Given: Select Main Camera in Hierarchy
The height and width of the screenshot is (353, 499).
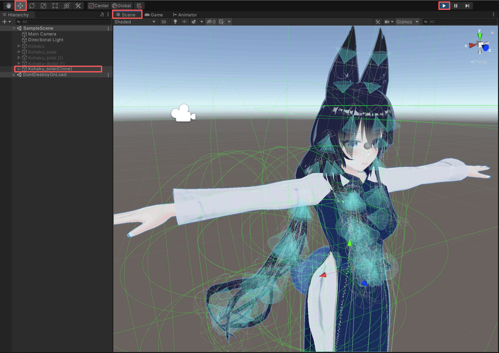Looking at the screenshot, I should click(x=42, y=34).
